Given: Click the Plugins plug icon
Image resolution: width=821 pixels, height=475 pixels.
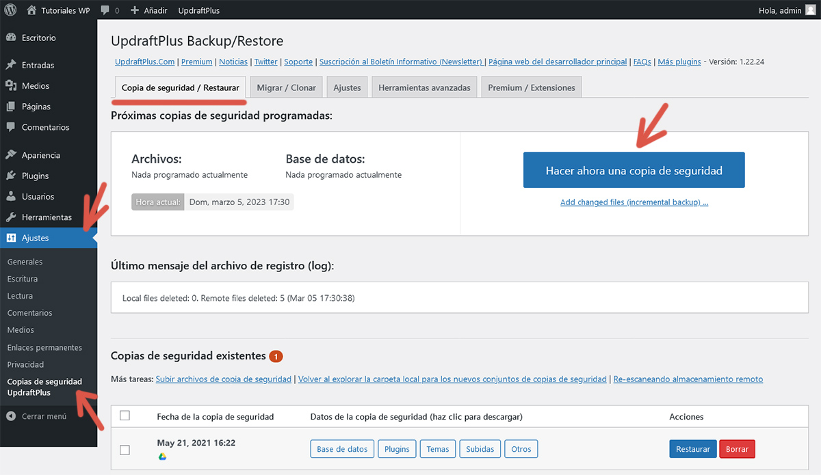Looking at the screenshot, I should 11,176.
